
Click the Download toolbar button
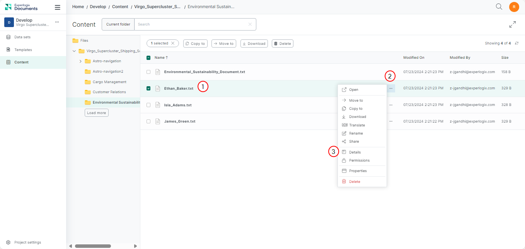[254, 44]
